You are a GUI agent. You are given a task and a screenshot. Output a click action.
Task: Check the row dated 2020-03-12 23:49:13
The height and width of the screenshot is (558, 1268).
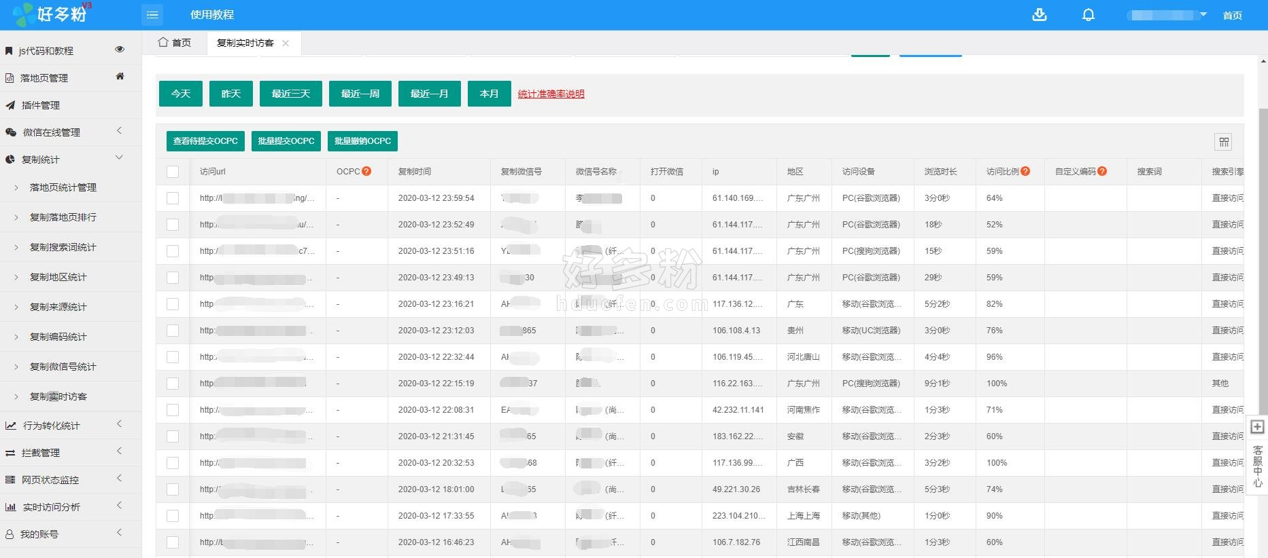[173, 278]
